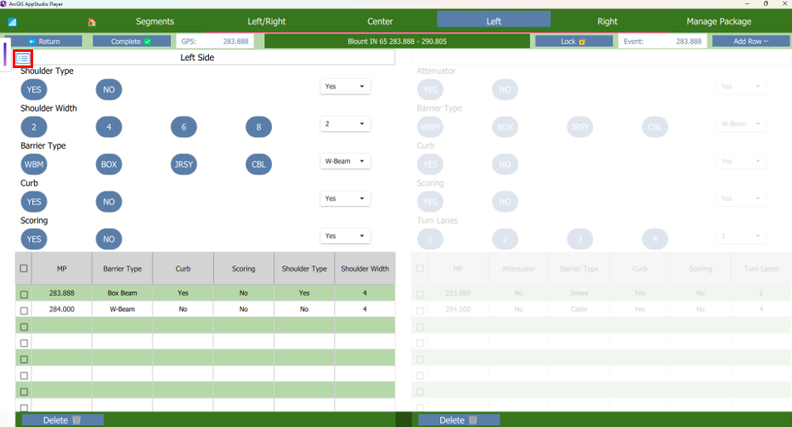Open the list view icon beside Left Side

(x=23, y=59)
